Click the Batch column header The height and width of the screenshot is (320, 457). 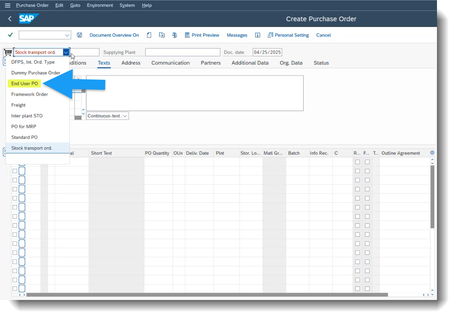coord(297,153)
